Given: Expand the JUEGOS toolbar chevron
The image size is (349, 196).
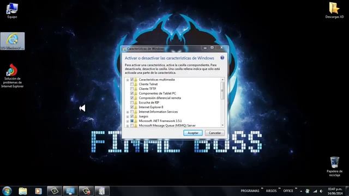Looking at the screenshot, I should click(279, 189).
